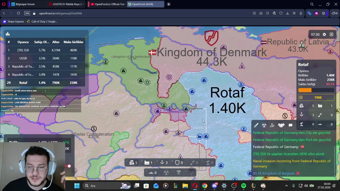Click the Republic of Latvia map label
340x191 pixels.
[298, 42]
